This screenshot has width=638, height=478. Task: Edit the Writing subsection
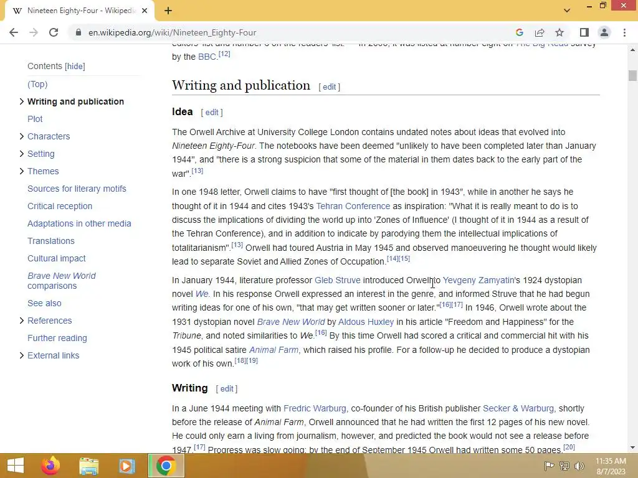[227, 388]
